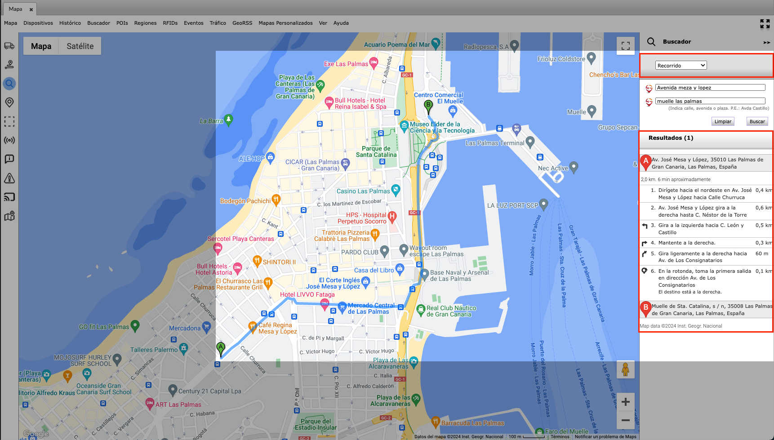774x440 pixels.
Task: Select route step 1 Dirígete hacia el nordeste
Action: (707, 194)
